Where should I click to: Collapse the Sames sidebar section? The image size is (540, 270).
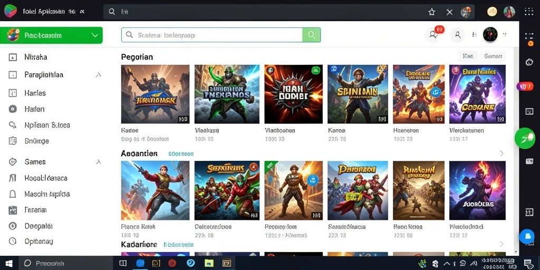tap(98, 161)
